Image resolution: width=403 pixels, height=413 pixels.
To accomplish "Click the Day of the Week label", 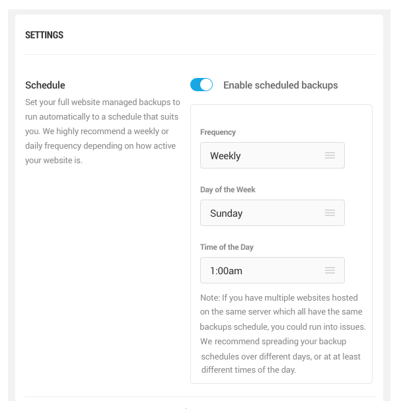I will tap(228, 190).
